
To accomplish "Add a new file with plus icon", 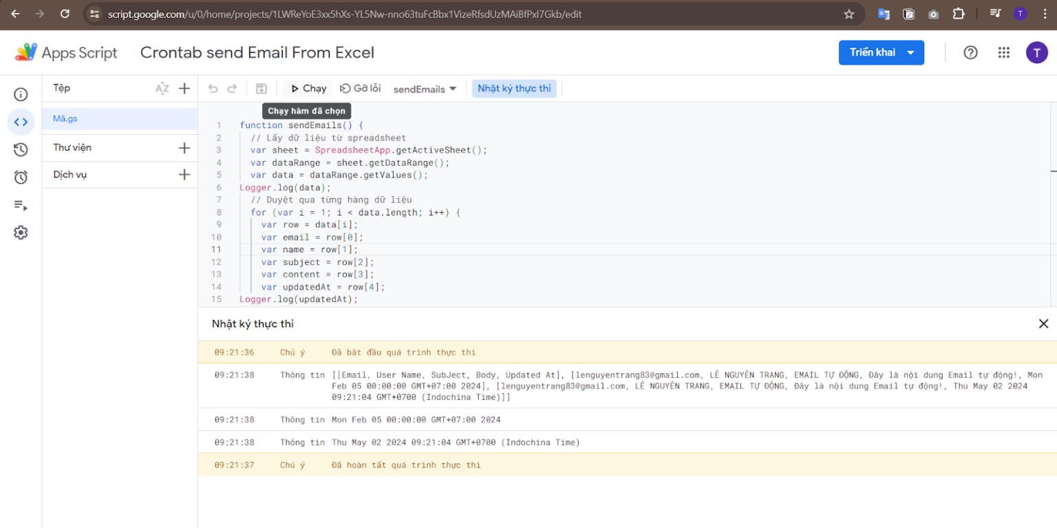I will [184, 88].
